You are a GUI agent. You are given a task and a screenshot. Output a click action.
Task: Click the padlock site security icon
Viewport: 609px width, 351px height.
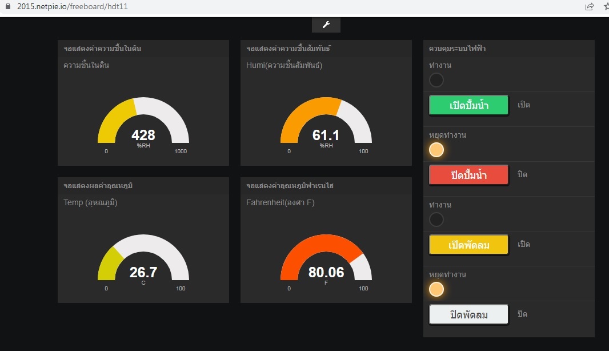pos(8,7)
